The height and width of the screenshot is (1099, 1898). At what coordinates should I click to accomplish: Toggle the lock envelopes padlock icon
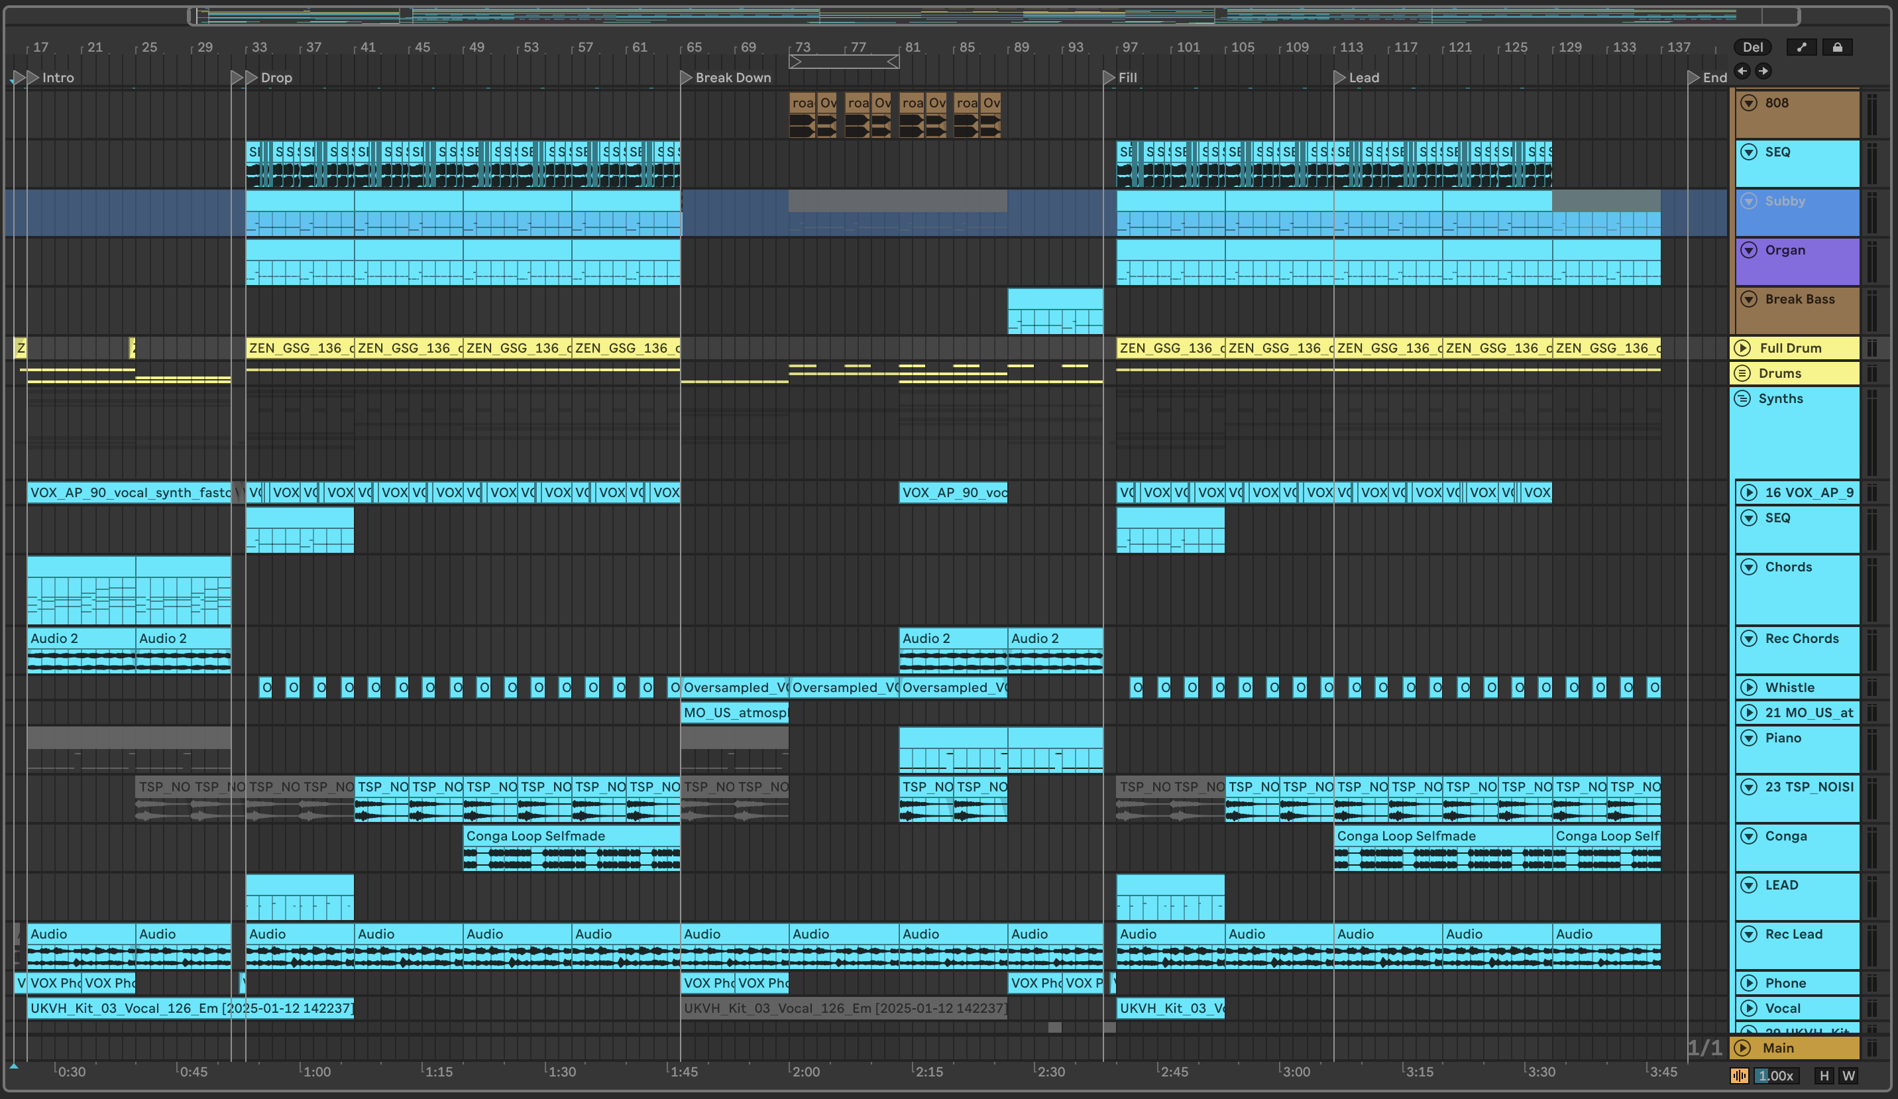coord(1837,48)
